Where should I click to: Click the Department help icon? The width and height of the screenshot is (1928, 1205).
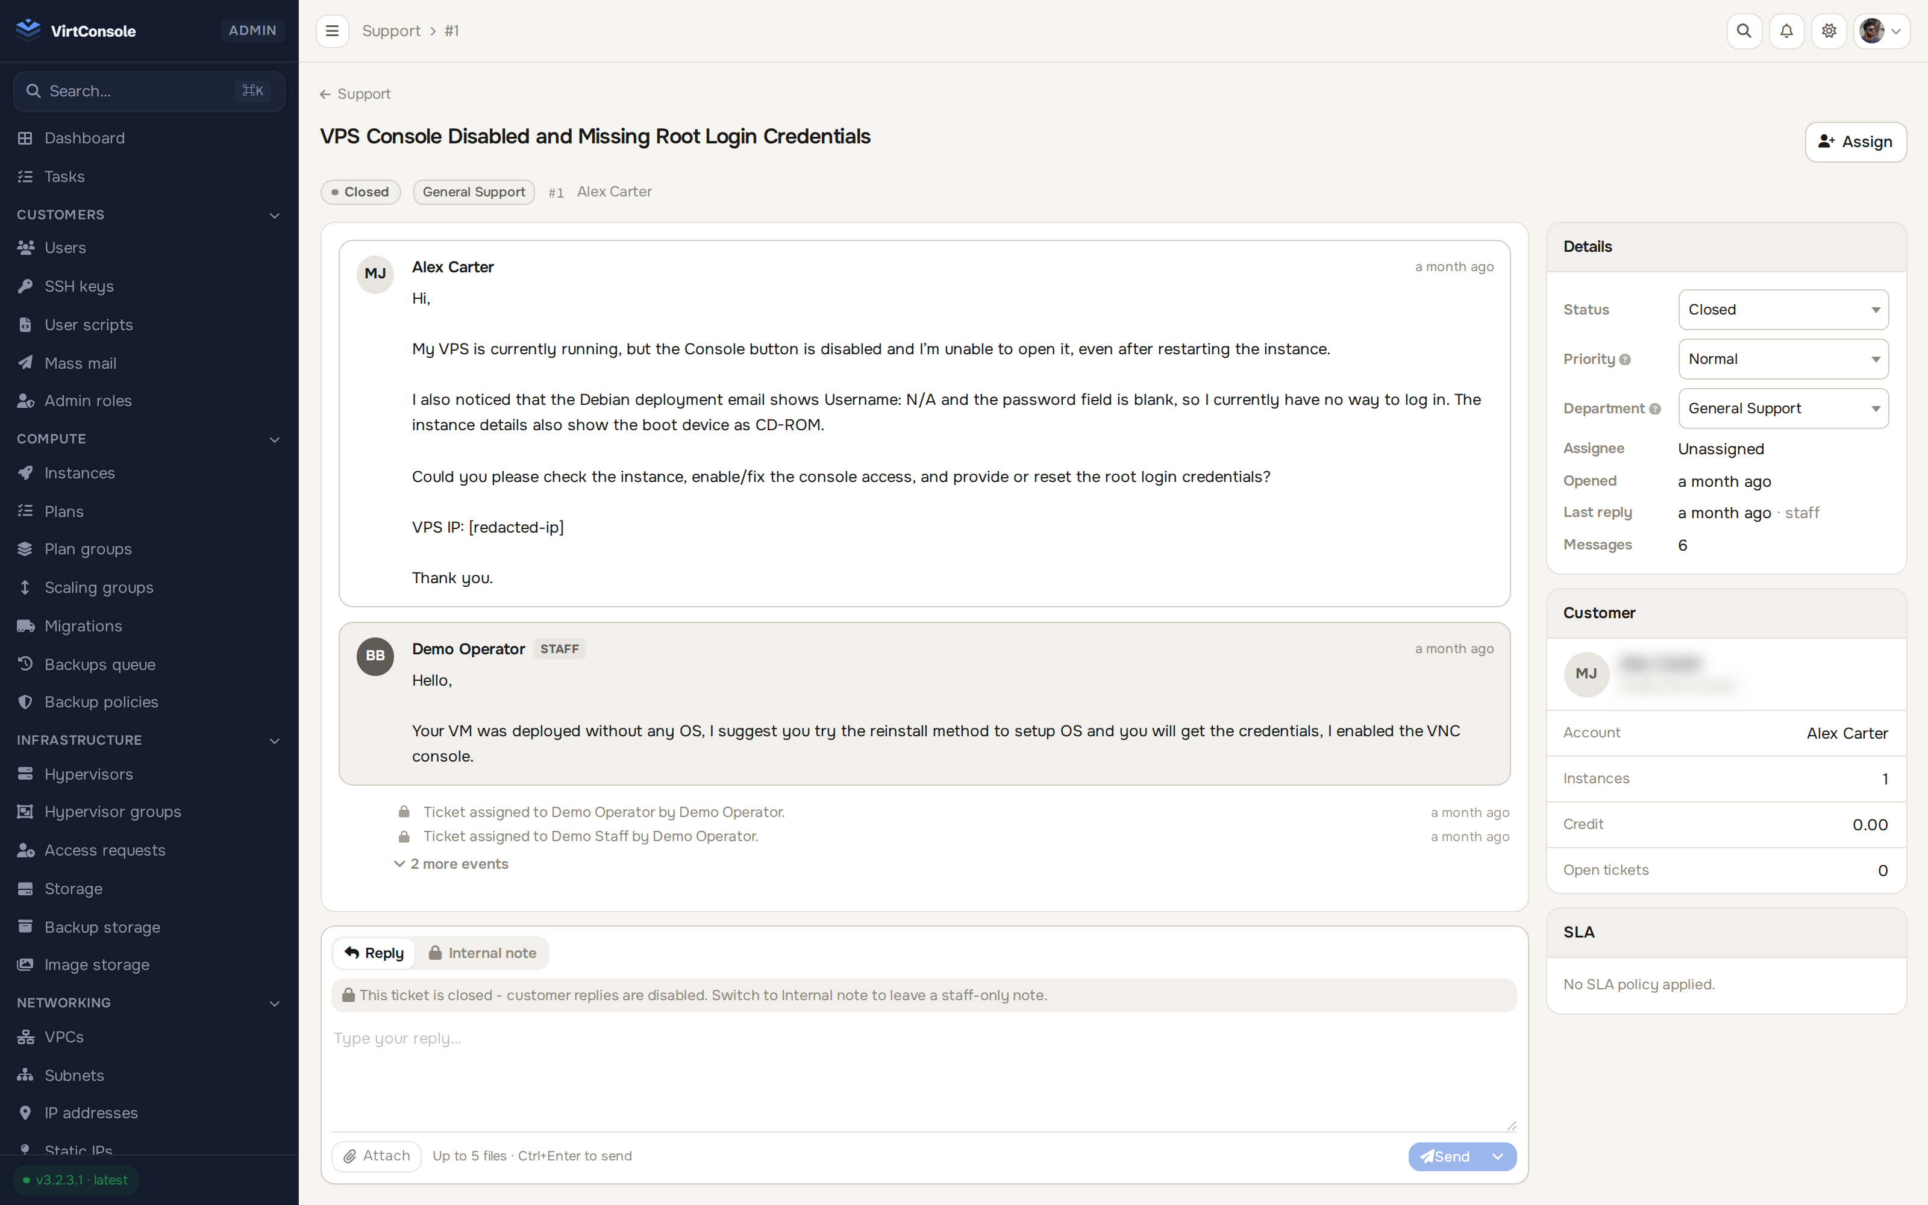point(1654,409)
